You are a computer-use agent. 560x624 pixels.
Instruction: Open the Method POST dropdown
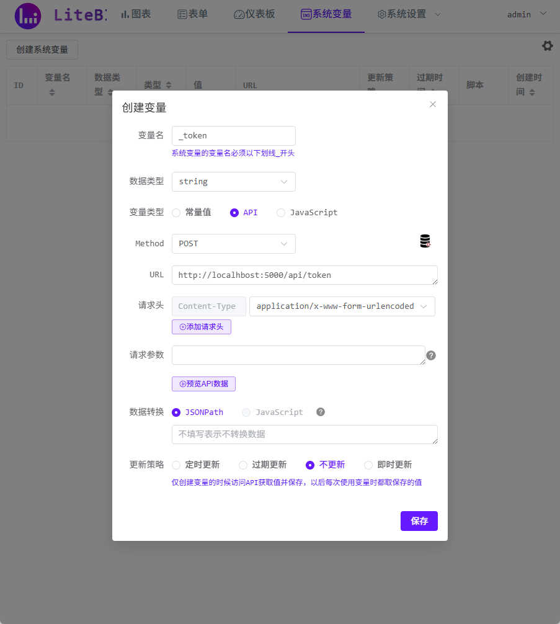tap(233, 243)
